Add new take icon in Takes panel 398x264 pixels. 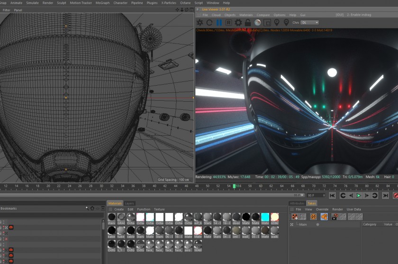(295, 217)
